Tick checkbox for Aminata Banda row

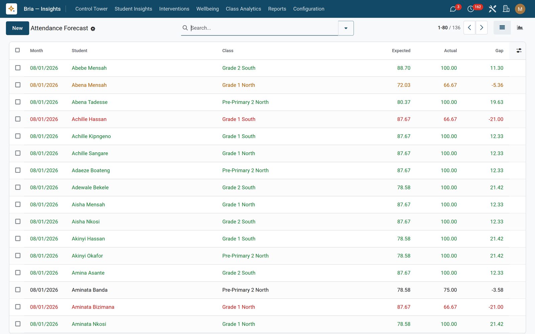[18, 290]
